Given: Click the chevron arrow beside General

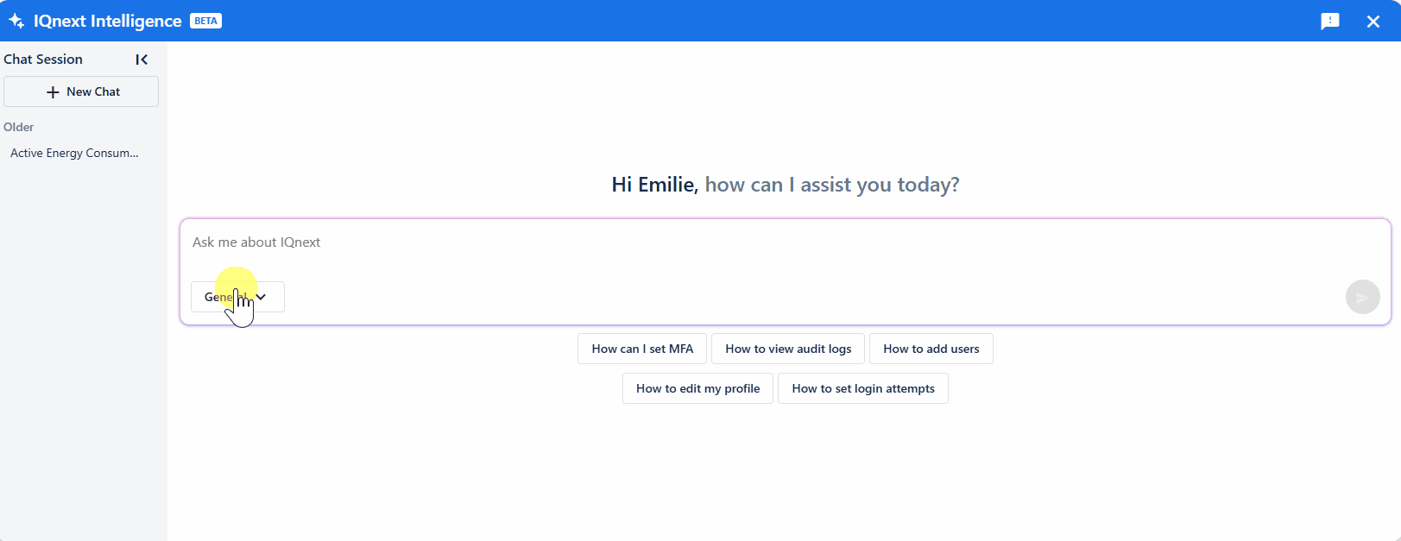Looking at the screenshot, I should click(x=261, y=297).
